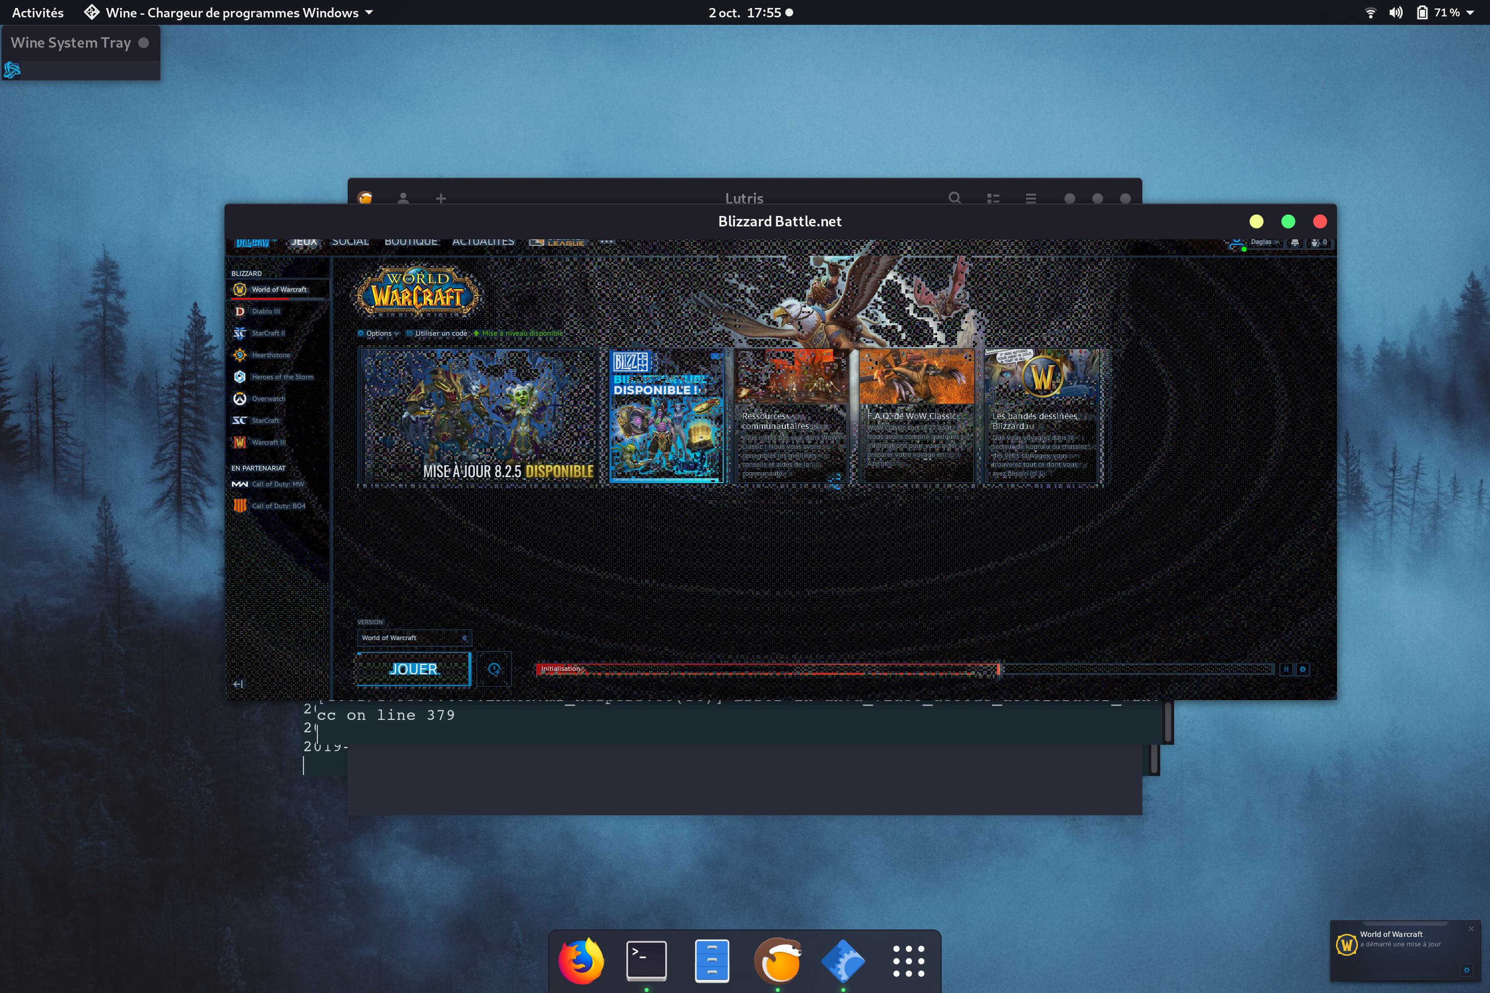Screen dimensions: 1490x993
Task: Collapse the games sidebar using the arrow icon
Action: 238,684
